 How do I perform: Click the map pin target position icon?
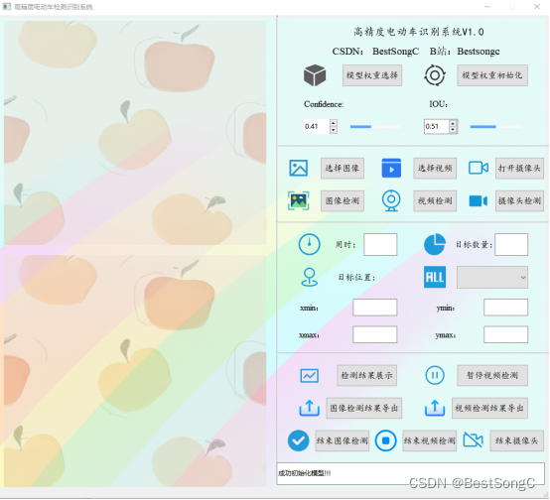click(x=310, y=278)
